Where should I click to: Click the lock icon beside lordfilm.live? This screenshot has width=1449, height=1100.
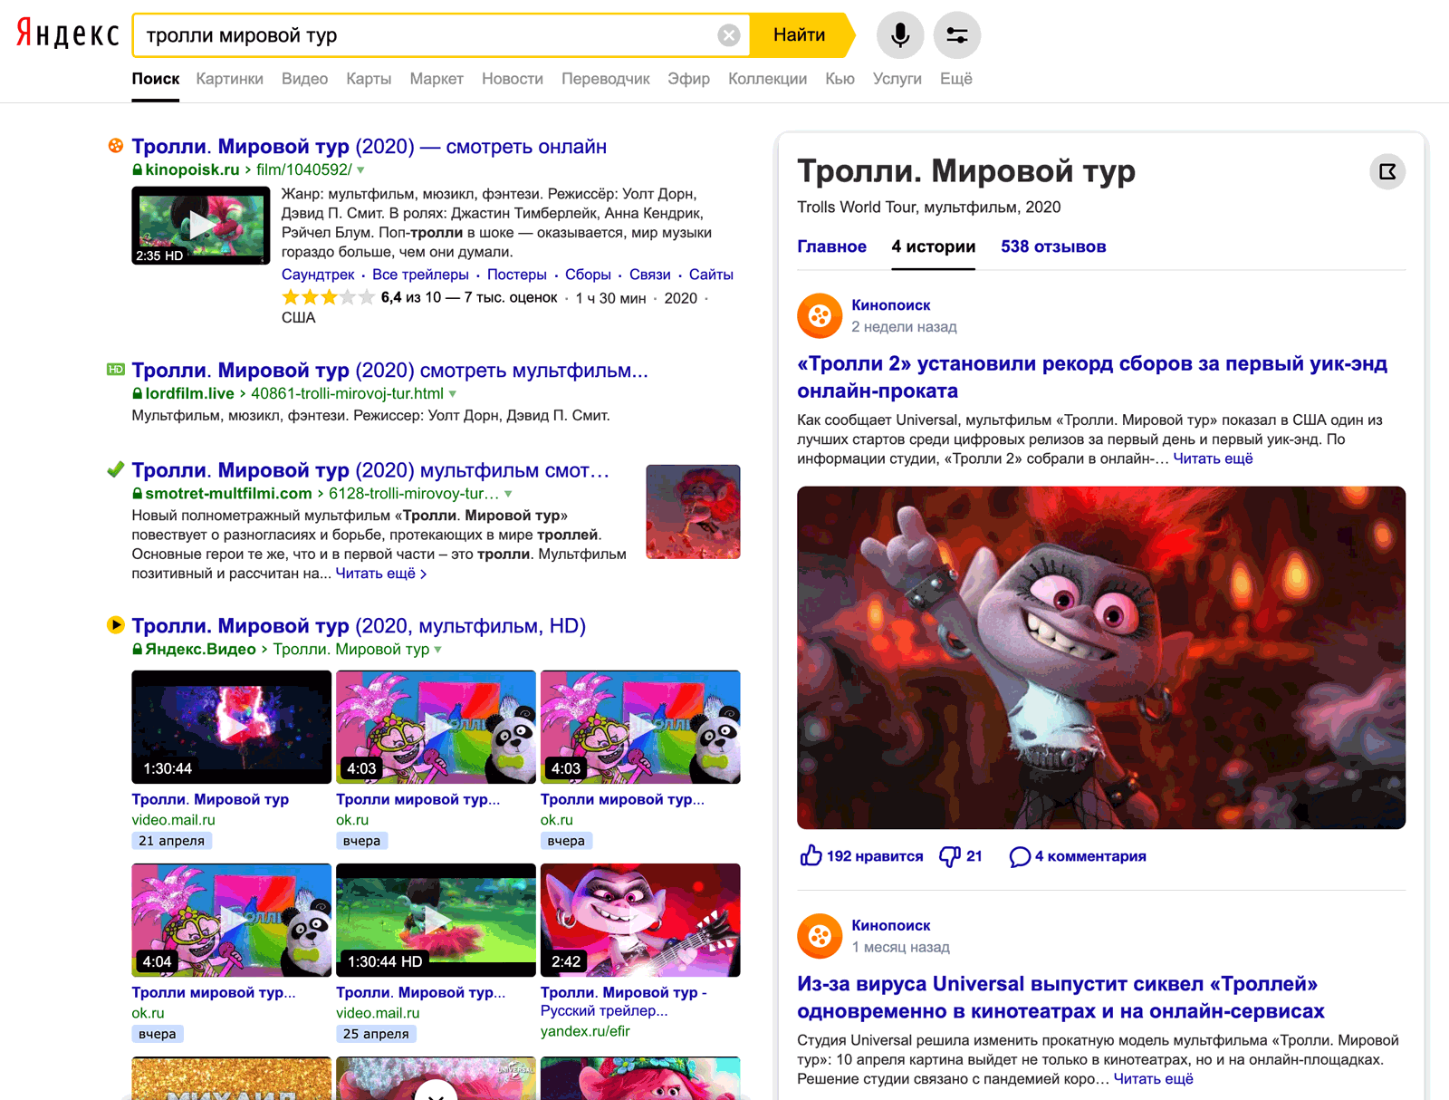coord(138,394)
